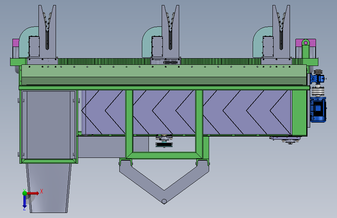Screen dimensions: 337x218
Task: Select the right teal elbow duct
Action: pos(258,42)
